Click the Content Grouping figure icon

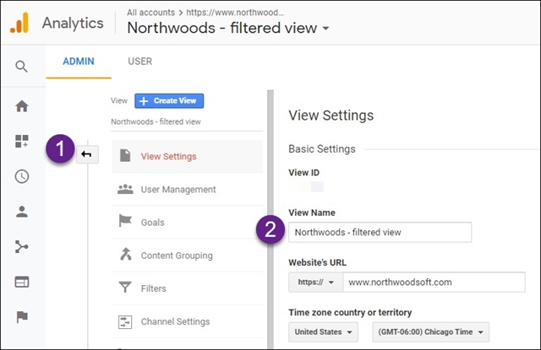coord(126,254)
